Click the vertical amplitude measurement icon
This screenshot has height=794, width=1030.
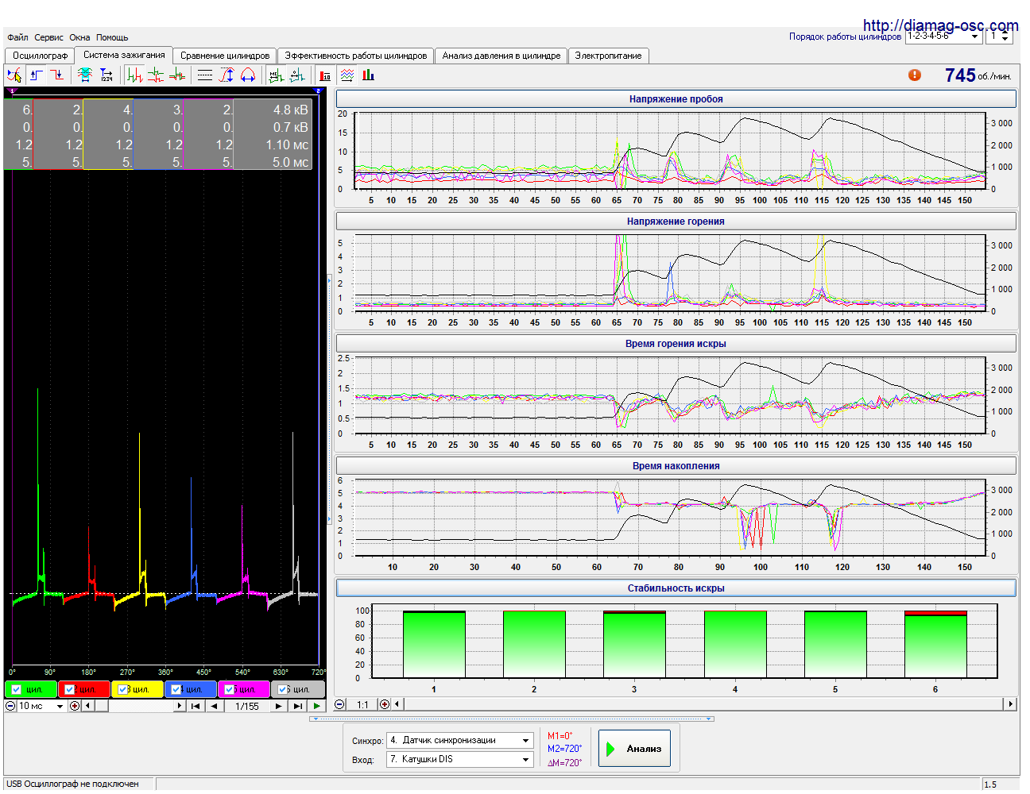point(227,75)
